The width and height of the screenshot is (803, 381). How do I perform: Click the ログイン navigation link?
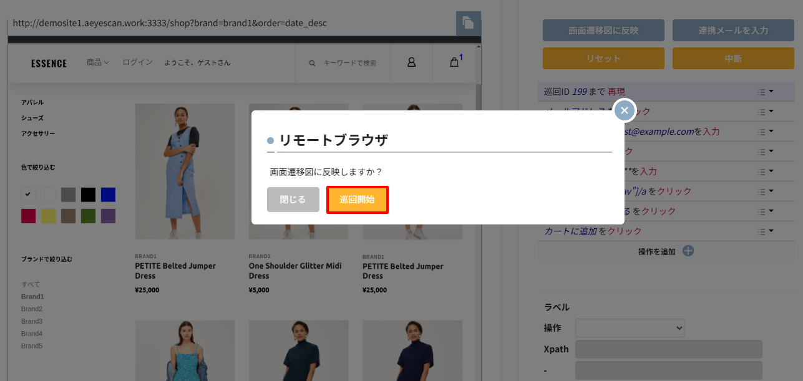pos(138,62)
